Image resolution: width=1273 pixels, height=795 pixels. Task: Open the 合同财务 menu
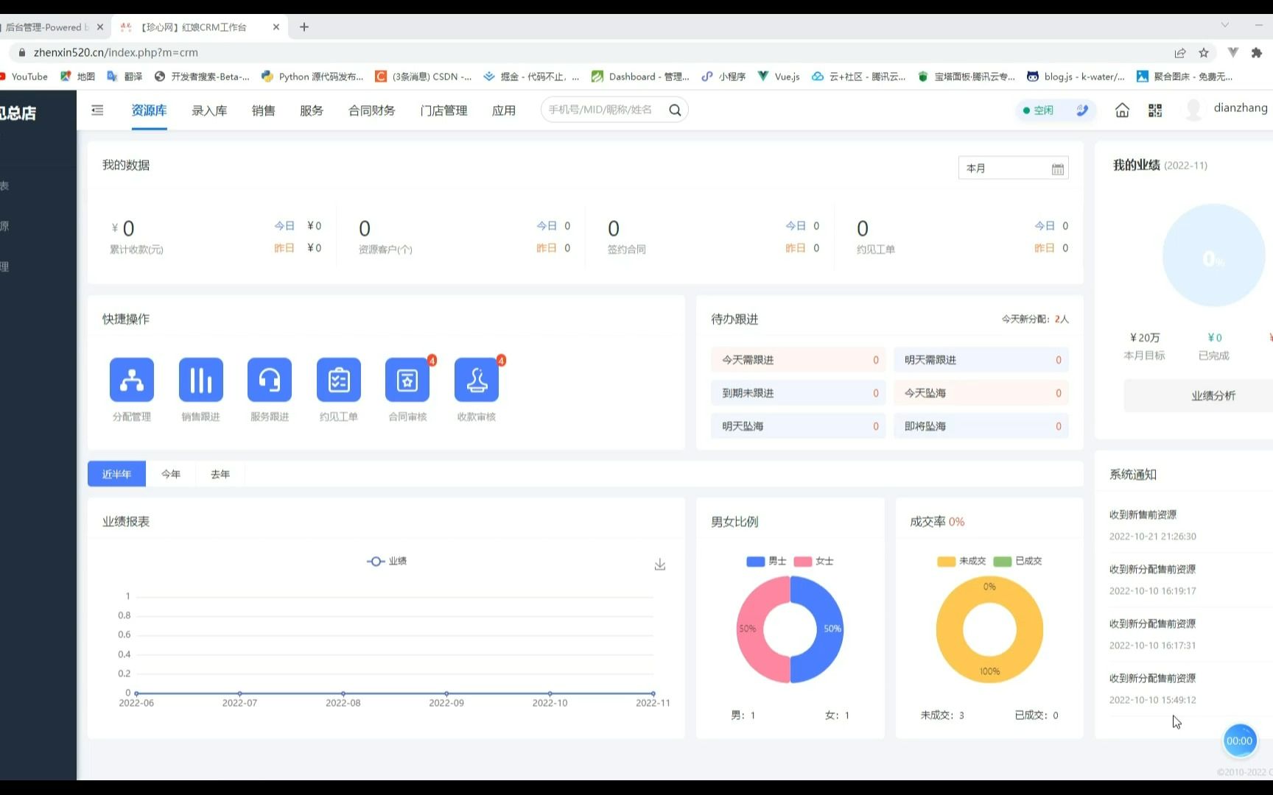372,111
